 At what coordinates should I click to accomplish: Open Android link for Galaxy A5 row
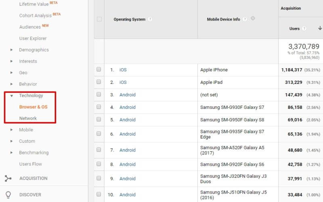coord(128,150)
